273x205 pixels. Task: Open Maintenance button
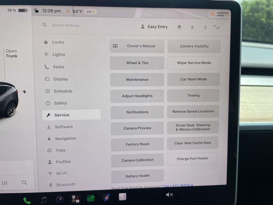pos(137,80)
